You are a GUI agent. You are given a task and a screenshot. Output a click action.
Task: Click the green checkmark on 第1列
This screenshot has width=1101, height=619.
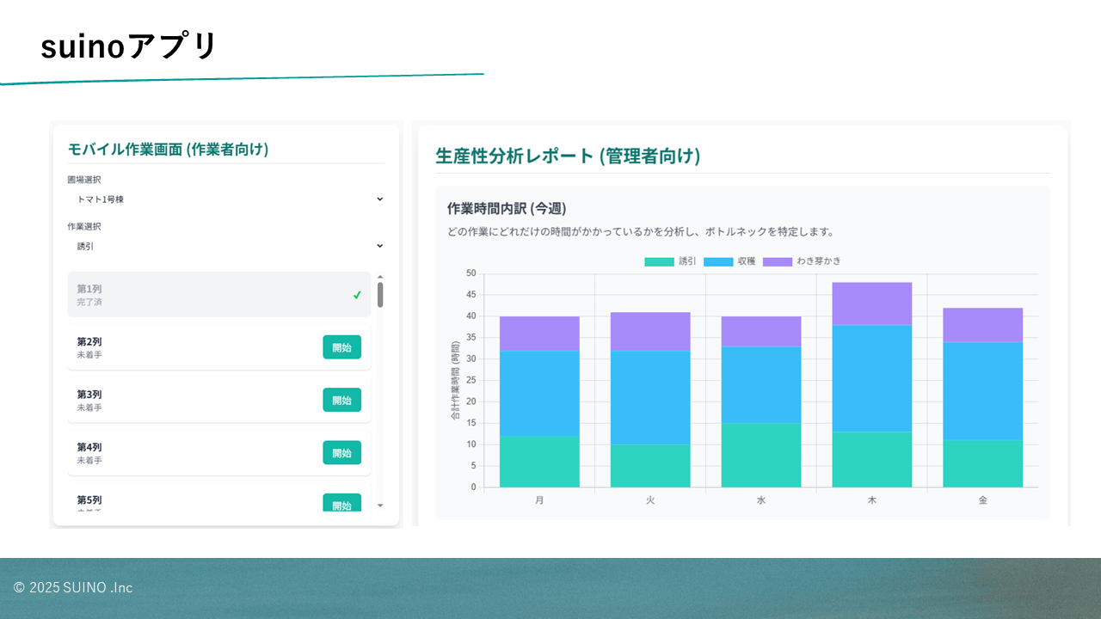pyautogui.click(x=357, y=295)
